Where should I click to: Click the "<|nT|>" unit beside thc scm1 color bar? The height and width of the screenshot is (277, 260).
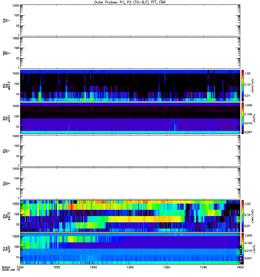[254, 249]
